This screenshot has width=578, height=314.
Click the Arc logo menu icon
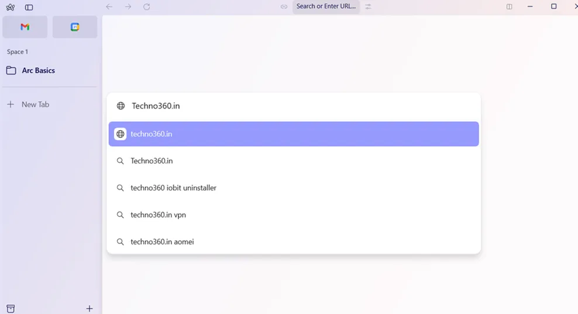click(11, 7)
